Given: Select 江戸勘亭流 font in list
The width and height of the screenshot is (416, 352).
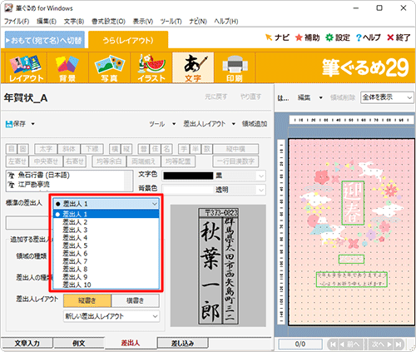Looking at the screenshot, I should pos(66,185).
